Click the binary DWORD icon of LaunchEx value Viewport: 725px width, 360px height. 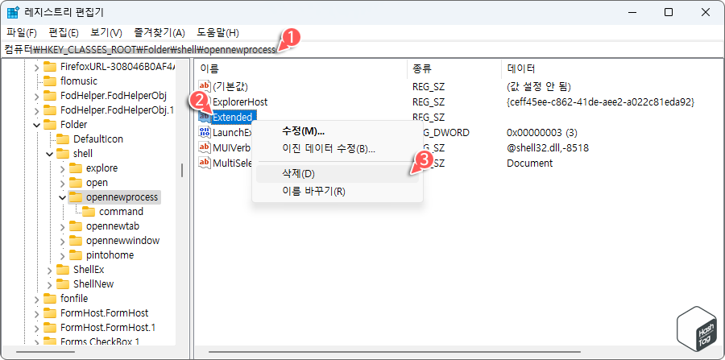tap(205, 133)
